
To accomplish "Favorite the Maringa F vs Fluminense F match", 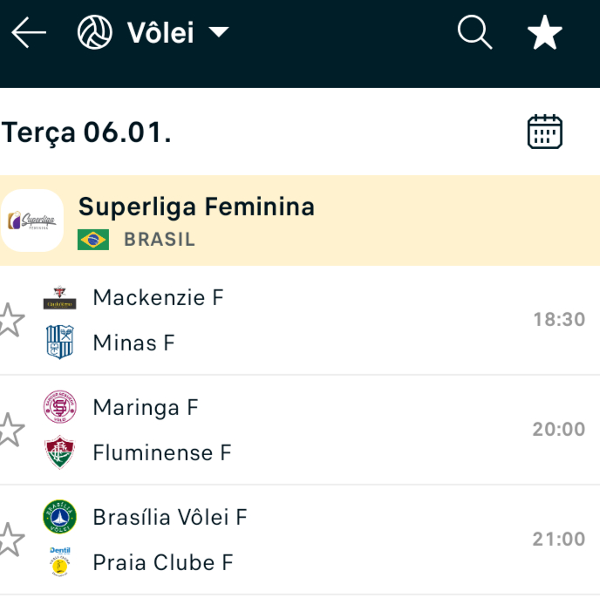I will [x=9, y=430].
